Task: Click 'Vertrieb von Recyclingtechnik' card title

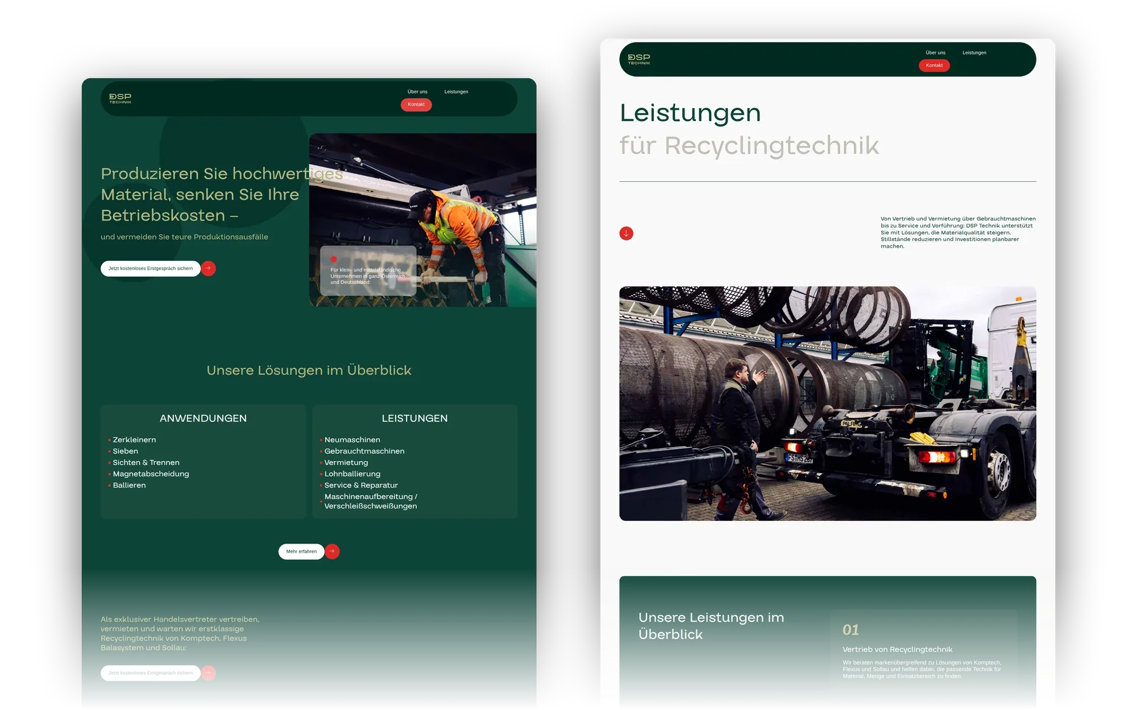Action: (x=897, y=649)
